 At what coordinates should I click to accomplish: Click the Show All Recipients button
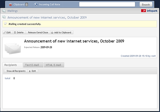point(16,71)
